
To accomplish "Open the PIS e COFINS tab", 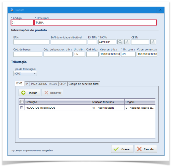I will click(39, 84).
